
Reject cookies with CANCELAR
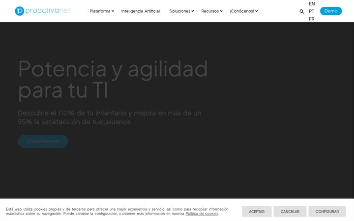pyautogui.click(x=290, y=212)
